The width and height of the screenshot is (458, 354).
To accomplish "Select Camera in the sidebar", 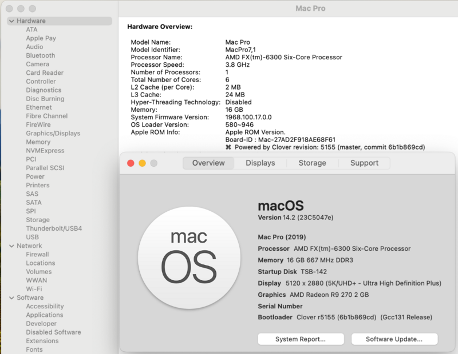I will click(37, 64).
